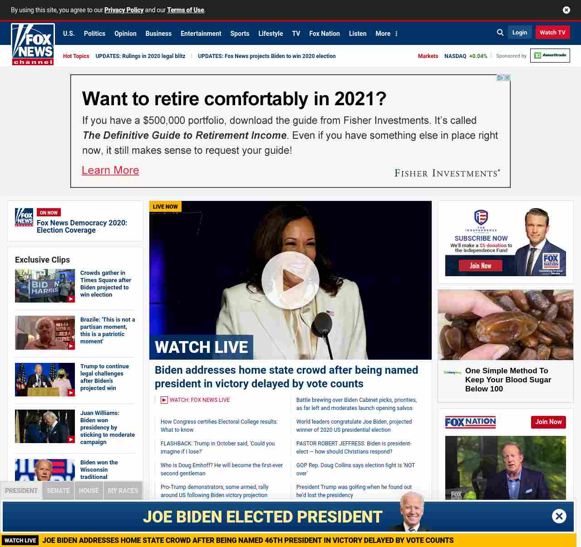This screenshot has width=581, height=547.
Task: Open the Learn More link in the ad
Action: tap(110, 170)
